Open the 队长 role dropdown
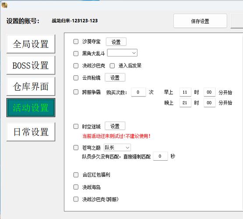The width and height of the screenshot is (243, 219). pos(117,148)
